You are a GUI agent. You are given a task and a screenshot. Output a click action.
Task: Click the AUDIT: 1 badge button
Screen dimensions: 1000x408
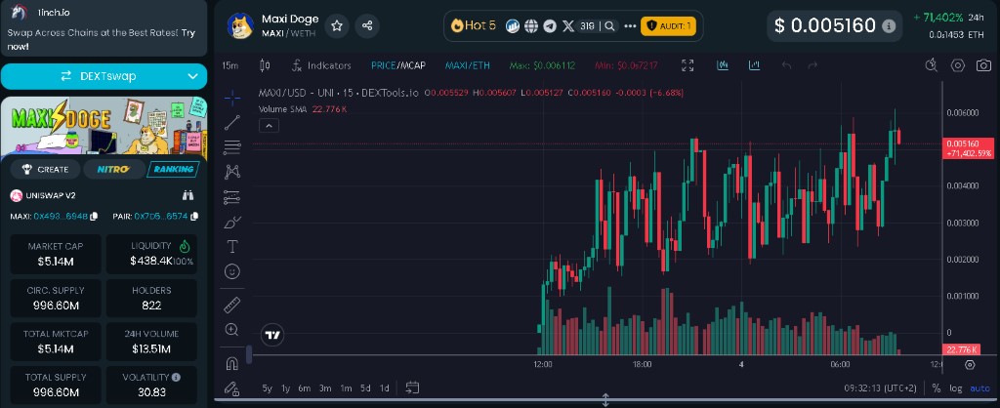(x=668, y=26)
